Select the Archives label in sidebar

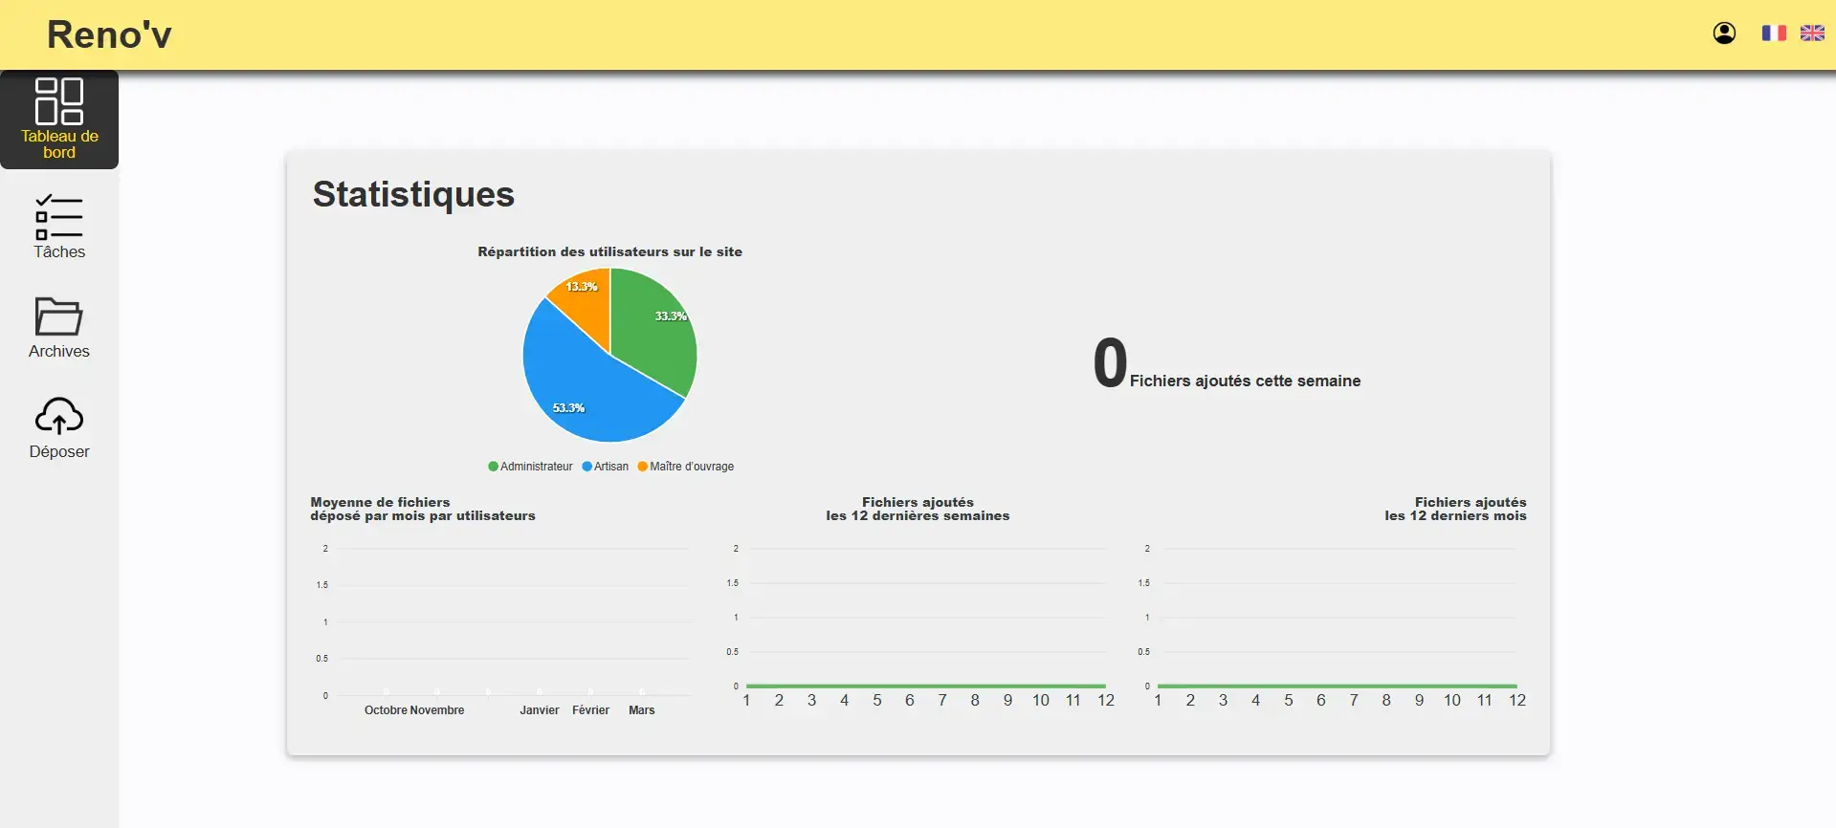point(59,351)
